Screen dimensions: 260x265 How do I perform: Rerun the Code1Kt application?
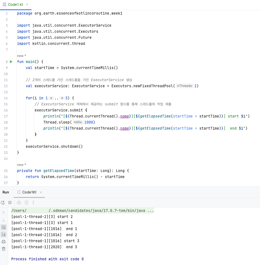coord(3,202)
